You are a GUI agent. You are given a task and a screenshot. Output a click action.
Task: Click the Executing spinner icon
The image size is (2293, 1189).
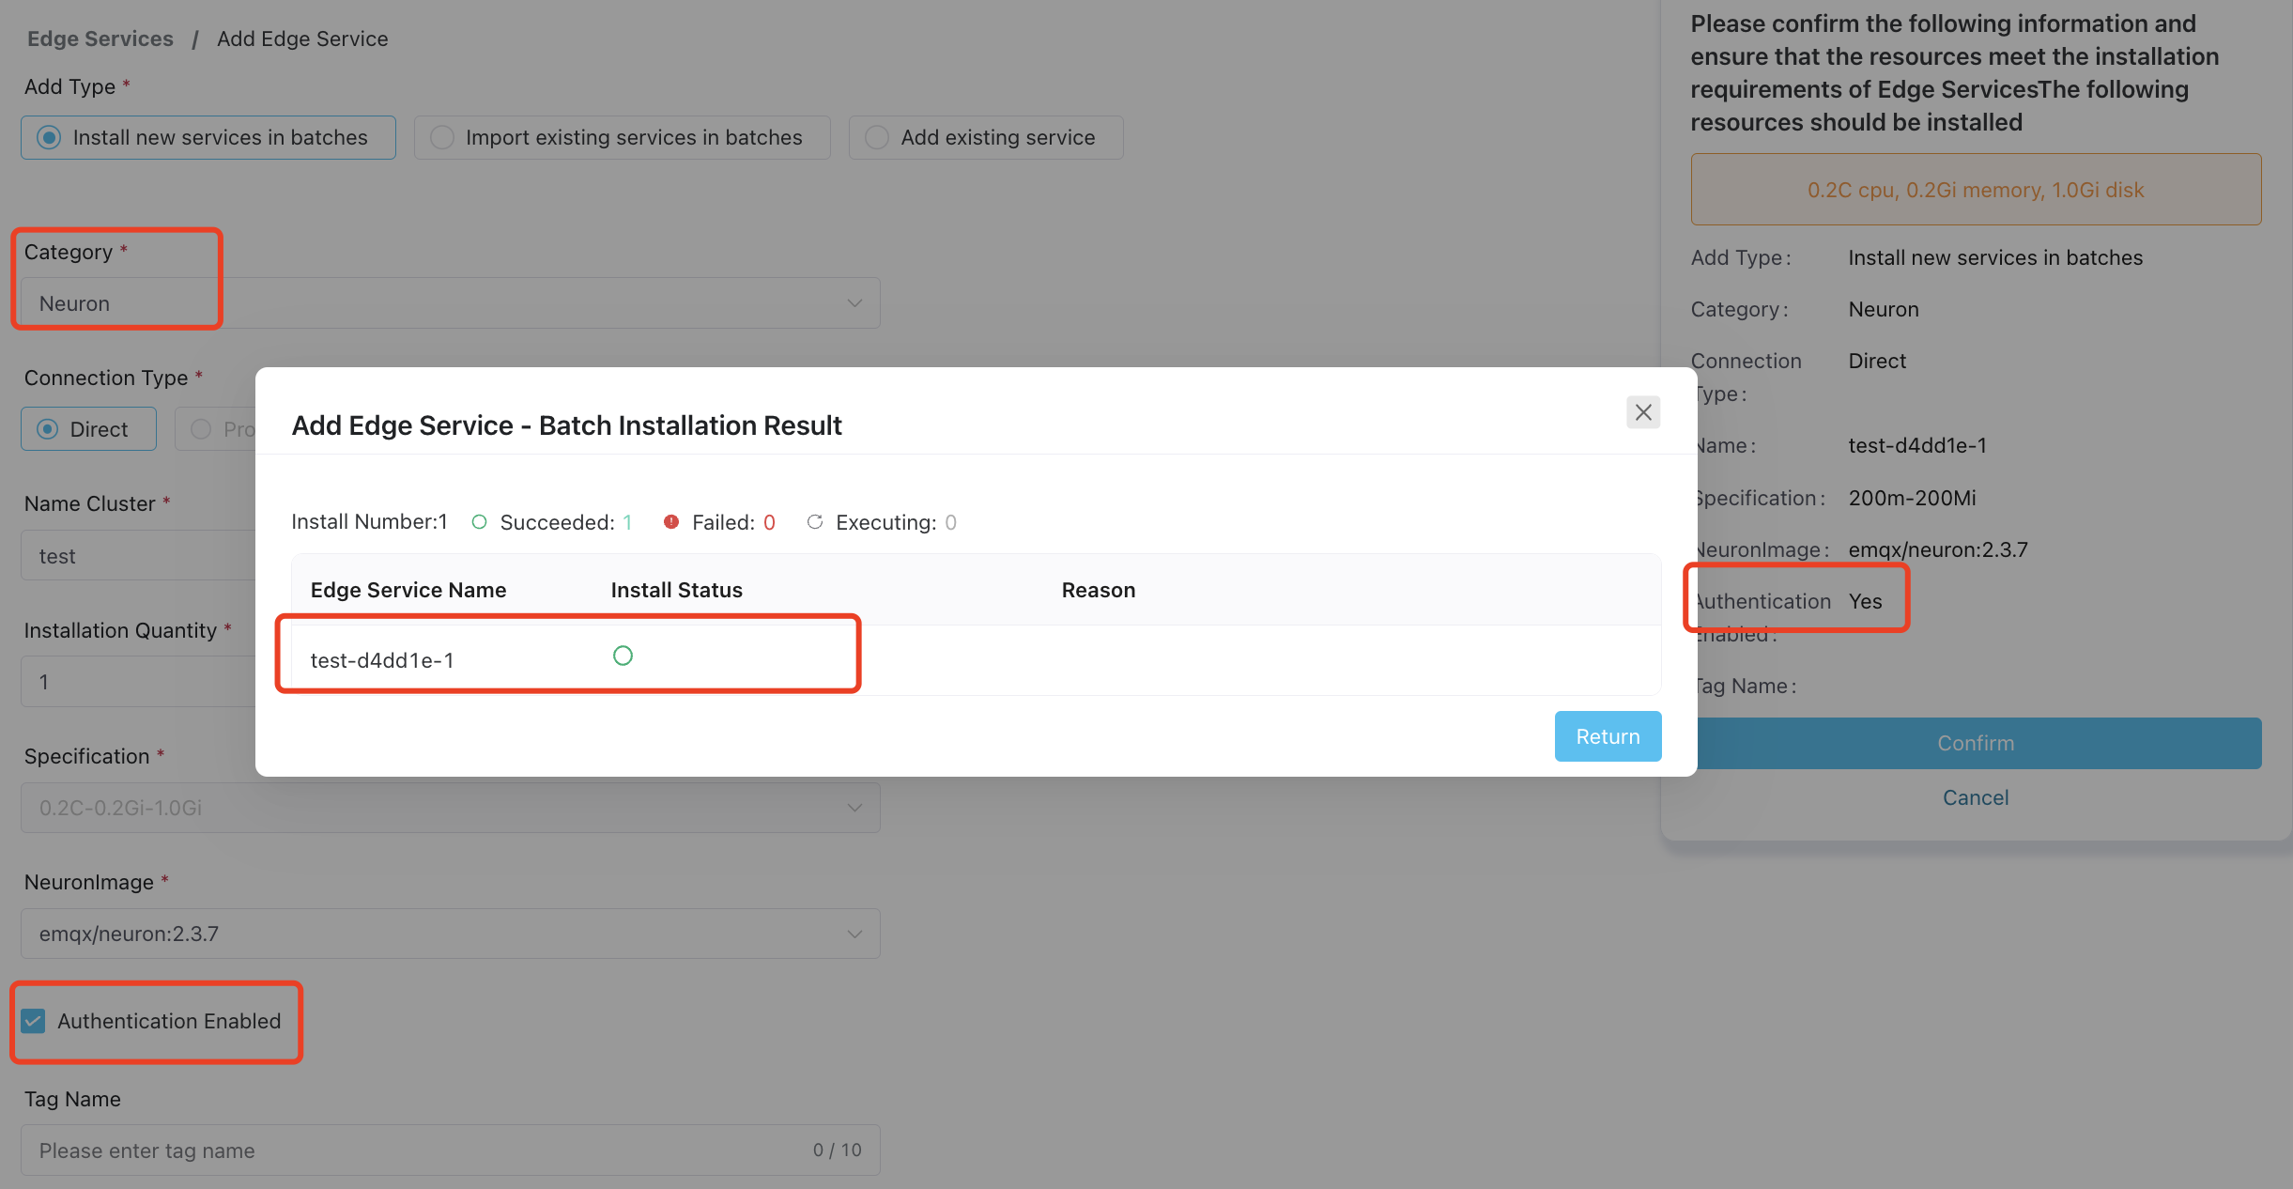pos(815,522)
